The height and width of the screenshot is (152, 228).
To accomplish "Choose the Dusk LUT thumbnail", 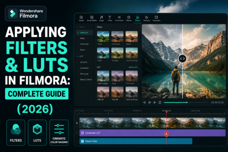I will 117,76.
